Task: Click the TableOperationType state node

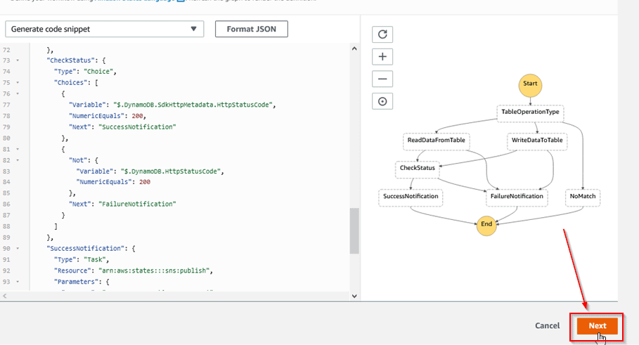Action: (531, 112)
